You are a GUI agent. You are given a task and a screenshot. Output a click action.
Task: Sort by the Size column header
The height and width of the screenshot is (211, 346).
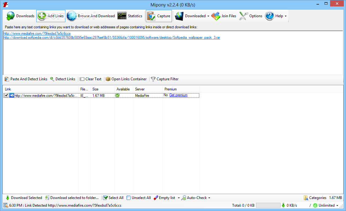(103, 89)
